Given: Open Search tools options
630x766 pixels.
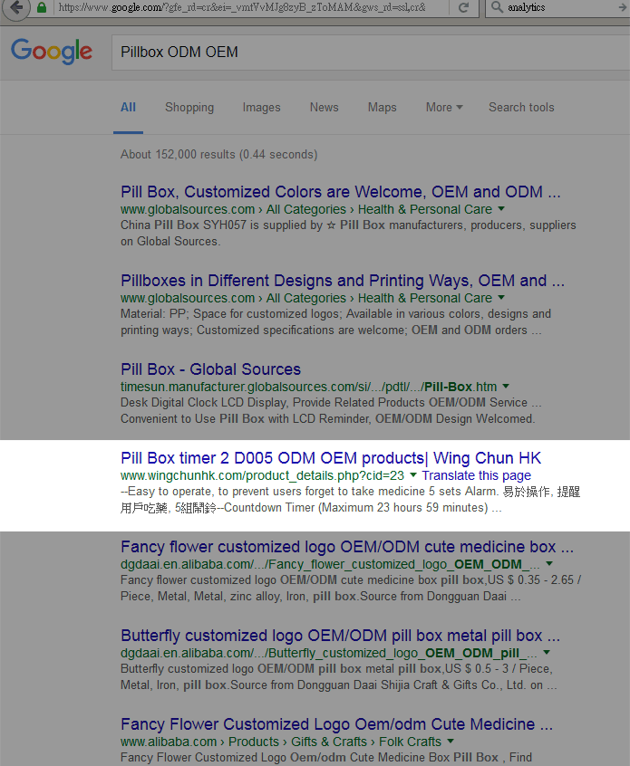Looking at the screenshot, I should 521,108.
